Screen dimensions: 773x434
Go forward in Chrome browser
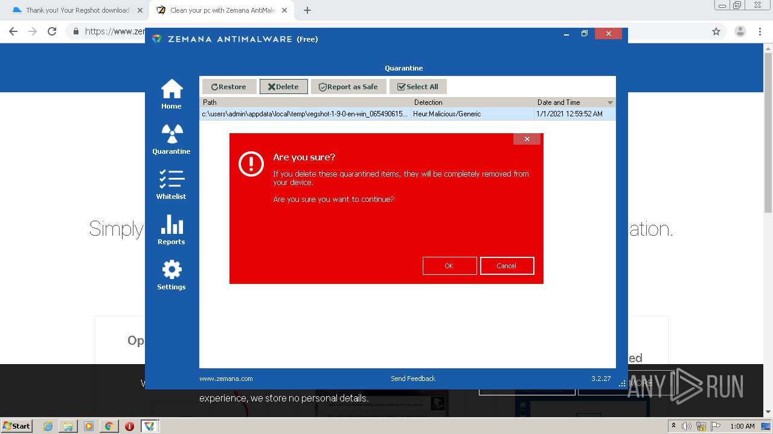tap(33, 31)
